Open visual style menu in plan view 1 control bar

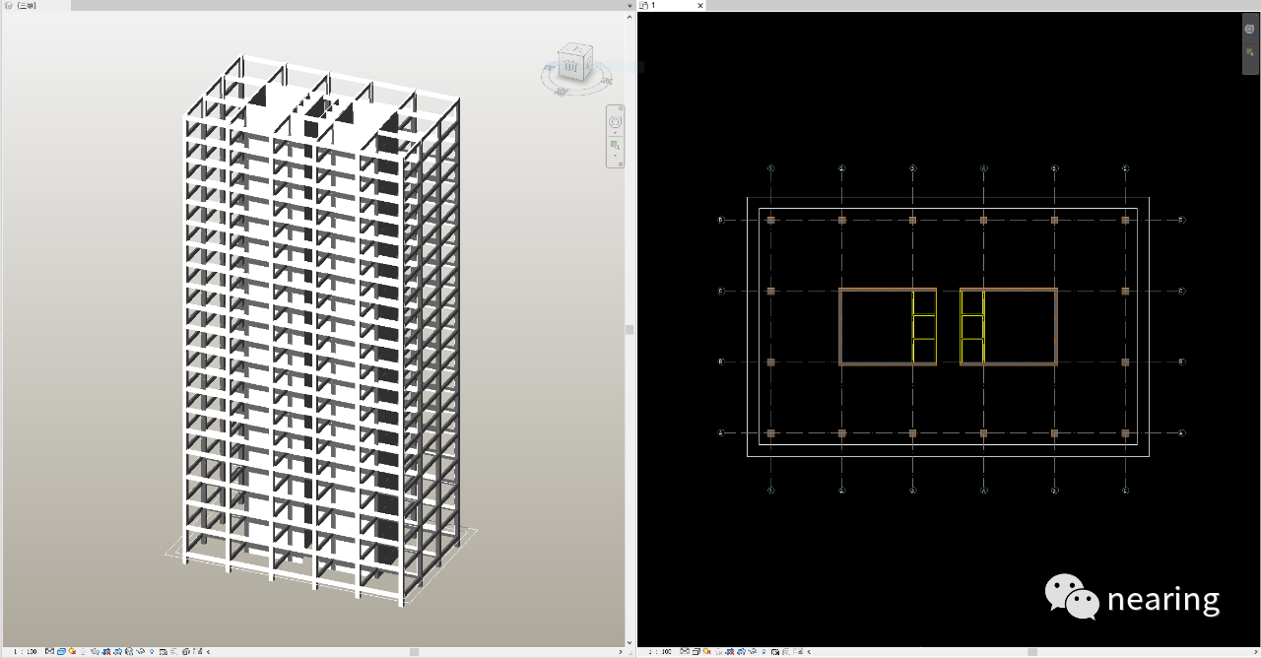coord(696,651)
